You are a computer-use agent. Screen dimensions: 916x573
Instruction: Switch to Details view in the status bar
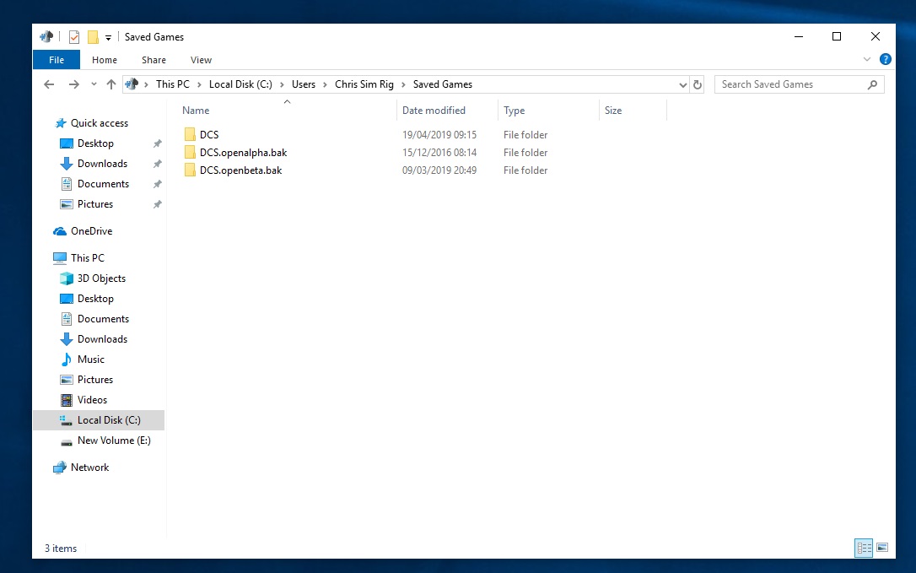point(864,548)
